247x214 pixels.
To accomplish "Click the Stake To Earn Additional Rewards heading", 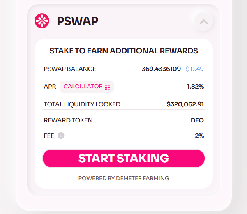I will (124, 51).
